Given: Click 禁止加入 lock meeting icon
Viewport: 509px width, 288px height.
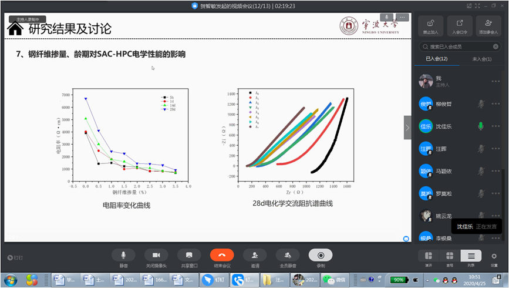Looking at the screenshot, I should click(x=430, y=26).
